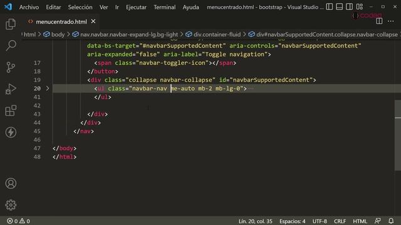Click the me-auto class on line 20
This screenshot has width=401, height=225.
click(182, 89)
